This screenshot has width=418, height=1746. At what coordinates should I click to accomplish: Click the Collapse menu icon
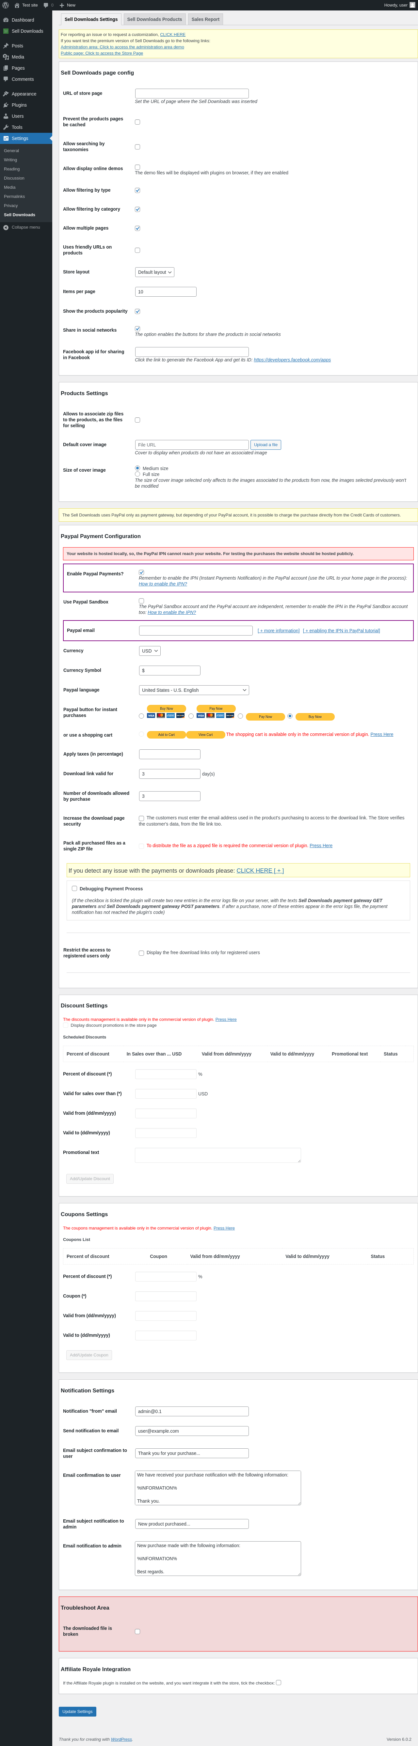6,228
